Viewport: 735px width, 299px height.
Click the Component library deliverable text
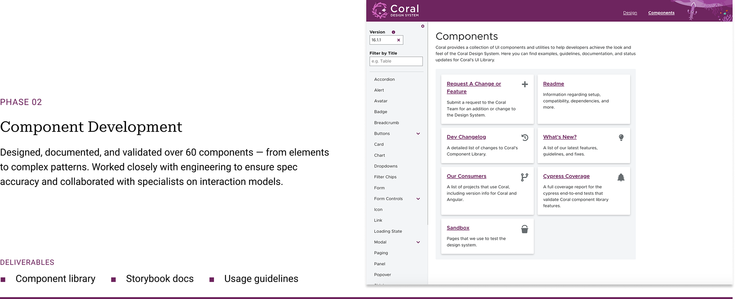coord(56,279)
